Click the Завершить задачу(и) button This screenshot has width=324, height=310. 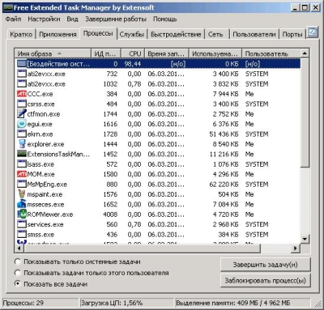266,265
